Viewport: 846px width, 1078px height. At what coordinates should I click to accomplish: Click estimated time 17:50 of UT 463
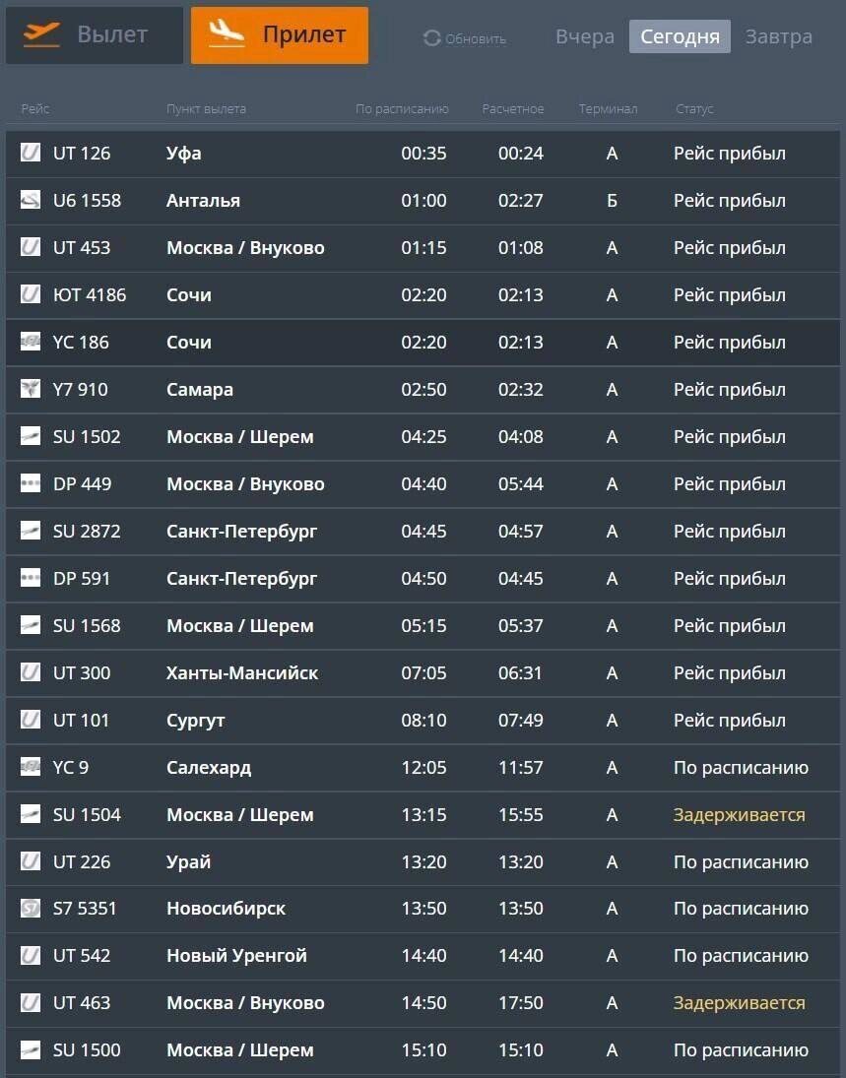tap(521, 1003)
